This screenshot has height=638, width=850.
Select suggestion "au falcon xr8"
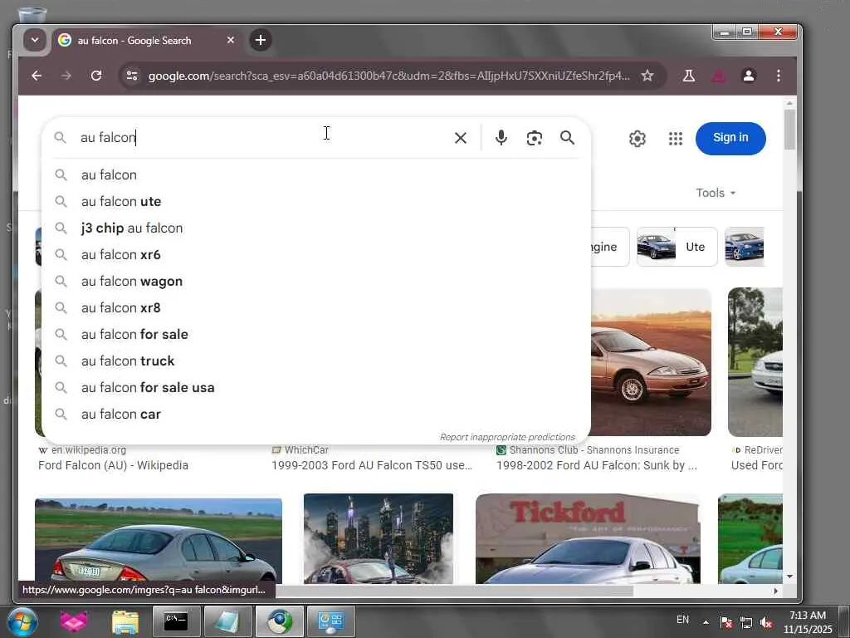(316, 308)
